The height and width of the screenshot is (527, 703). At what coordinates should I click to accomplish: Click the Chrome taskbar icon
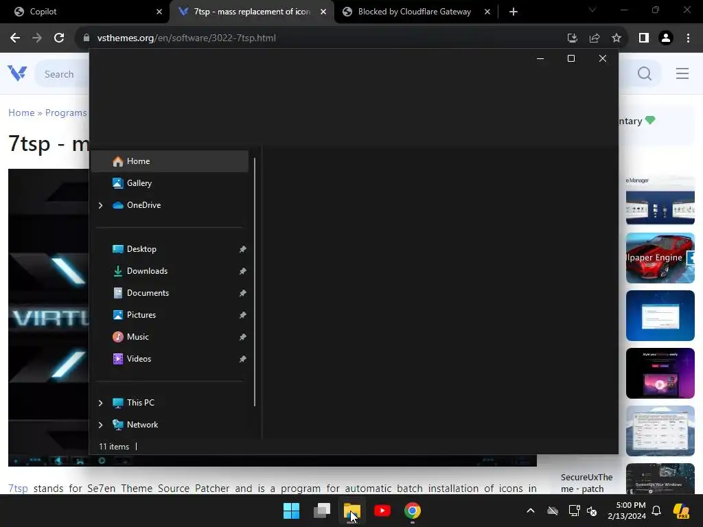(x=413, y=511)
